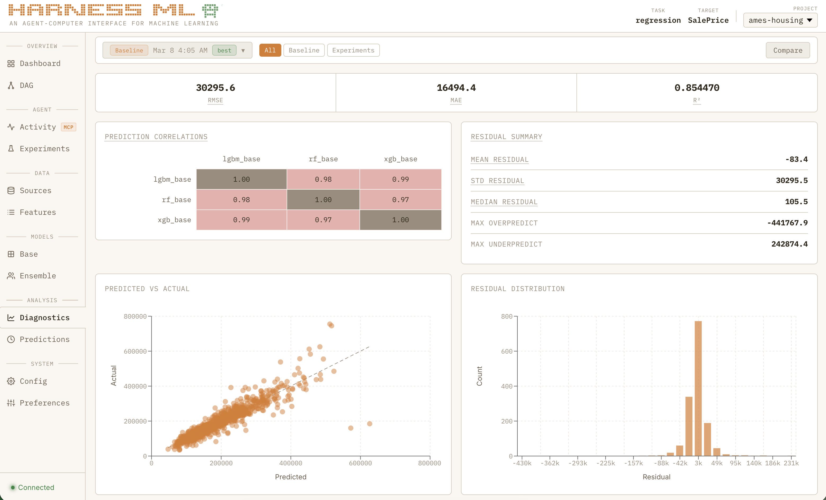This screenshot has height=500, width=826.
Task: Click the Preferences sliders icon
Action: pyautogui.click(x=11, y=403)
